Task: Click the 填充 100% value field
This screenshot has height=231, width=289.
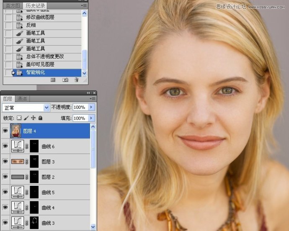Action: (x=81, y=118)
